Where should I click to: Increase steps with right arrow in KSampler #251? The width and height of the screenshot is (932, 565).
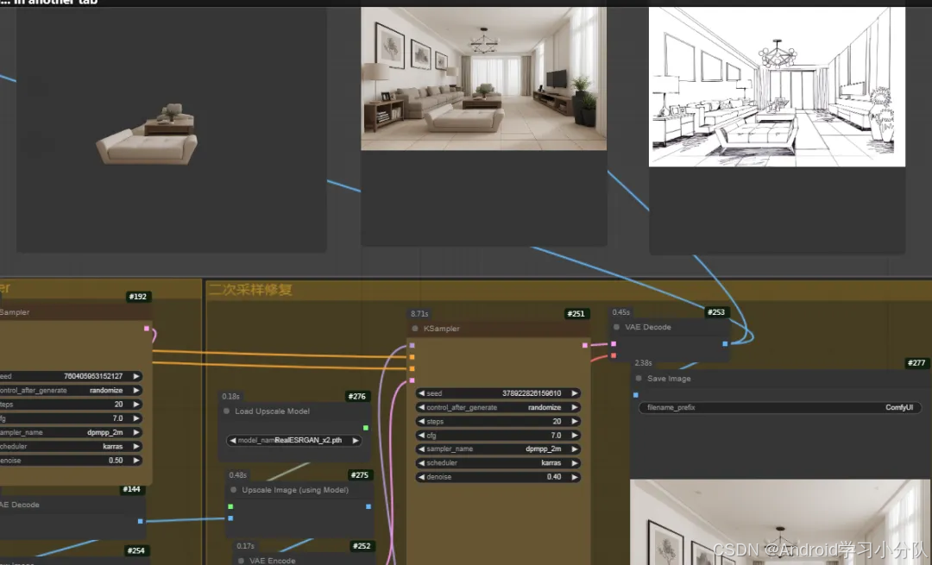tap(574, 421)
